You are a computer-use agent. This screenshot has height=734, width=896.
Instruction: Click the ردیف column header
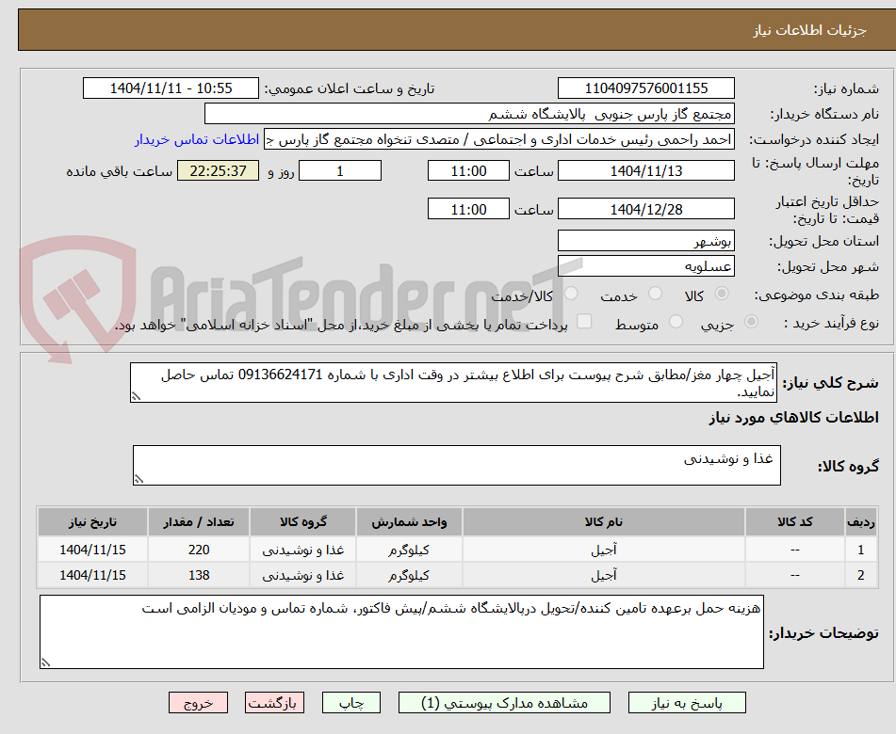[x=860, y=521]
